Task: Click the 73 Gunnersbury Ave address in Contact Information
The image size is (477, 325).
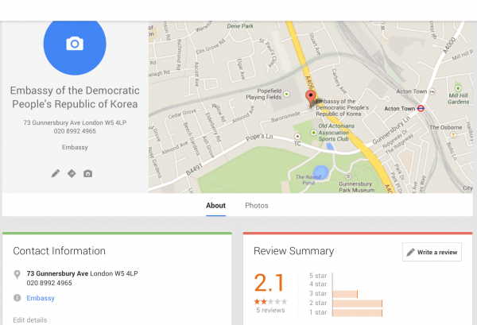Action: click(82, 273)
